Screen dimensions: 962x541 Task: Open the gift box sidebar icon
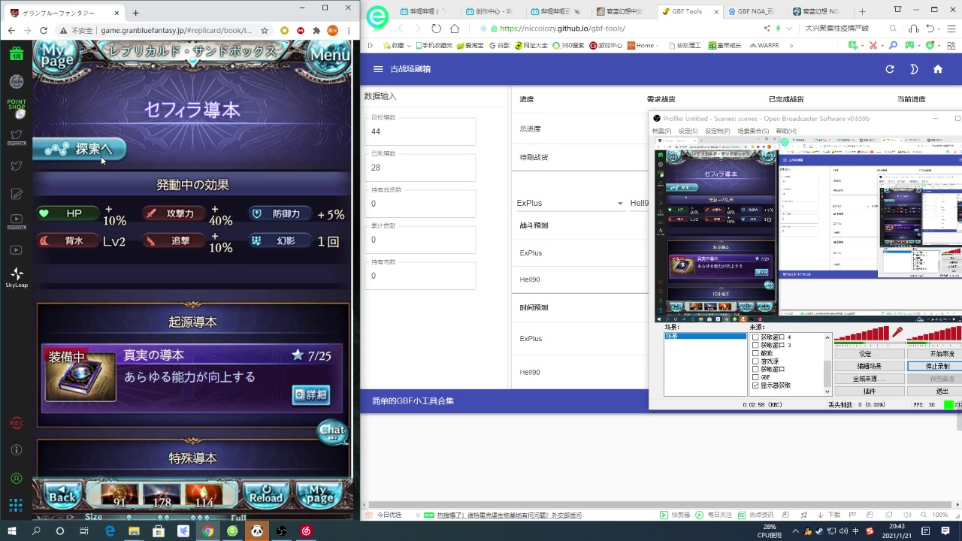tap(17, 53)
